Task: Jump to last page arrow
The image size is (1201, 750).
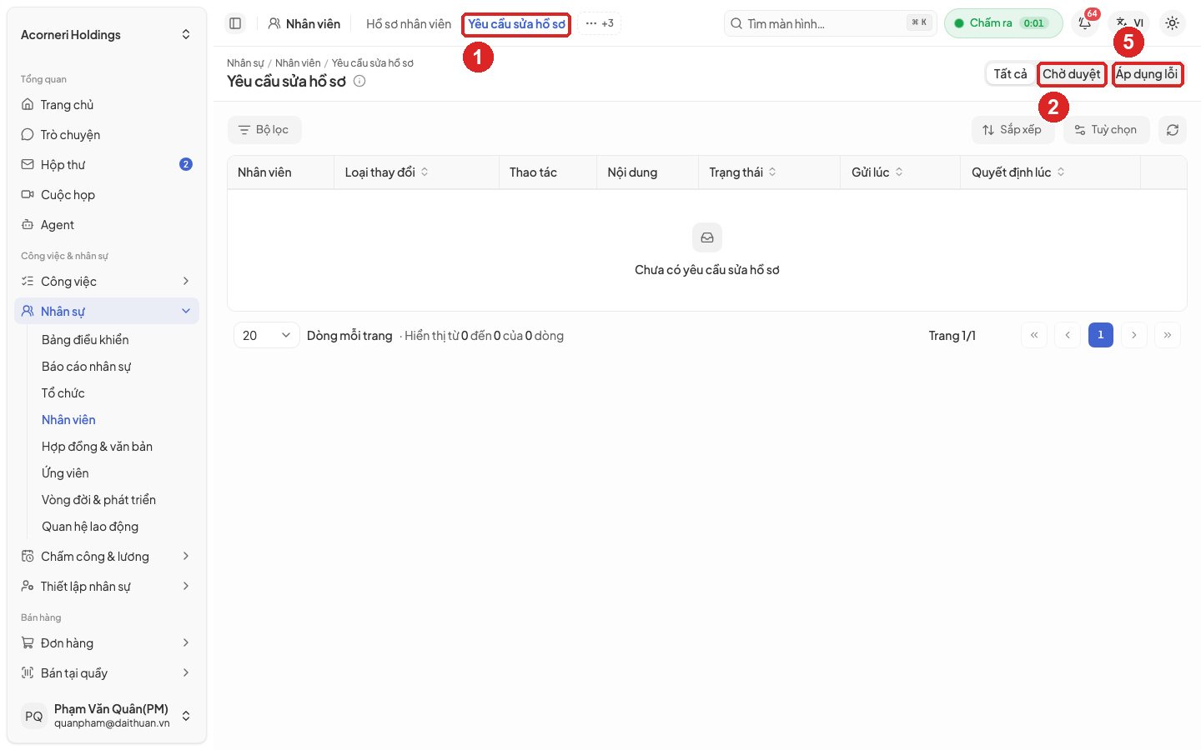Action: [x=1168, y=335]
